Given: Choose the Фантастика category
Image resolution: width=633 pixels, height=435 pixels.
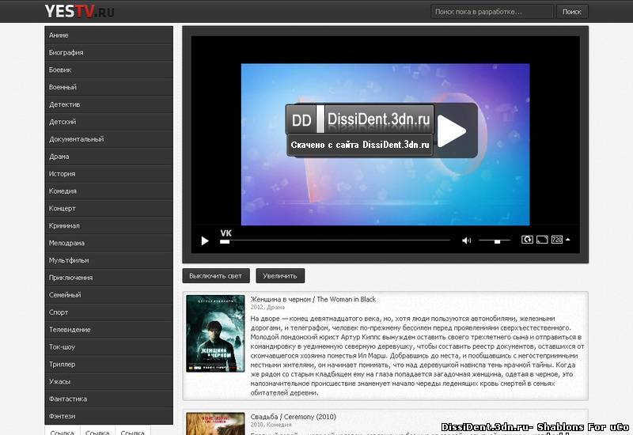Looking at the screenshot, I should click(109, 399).
